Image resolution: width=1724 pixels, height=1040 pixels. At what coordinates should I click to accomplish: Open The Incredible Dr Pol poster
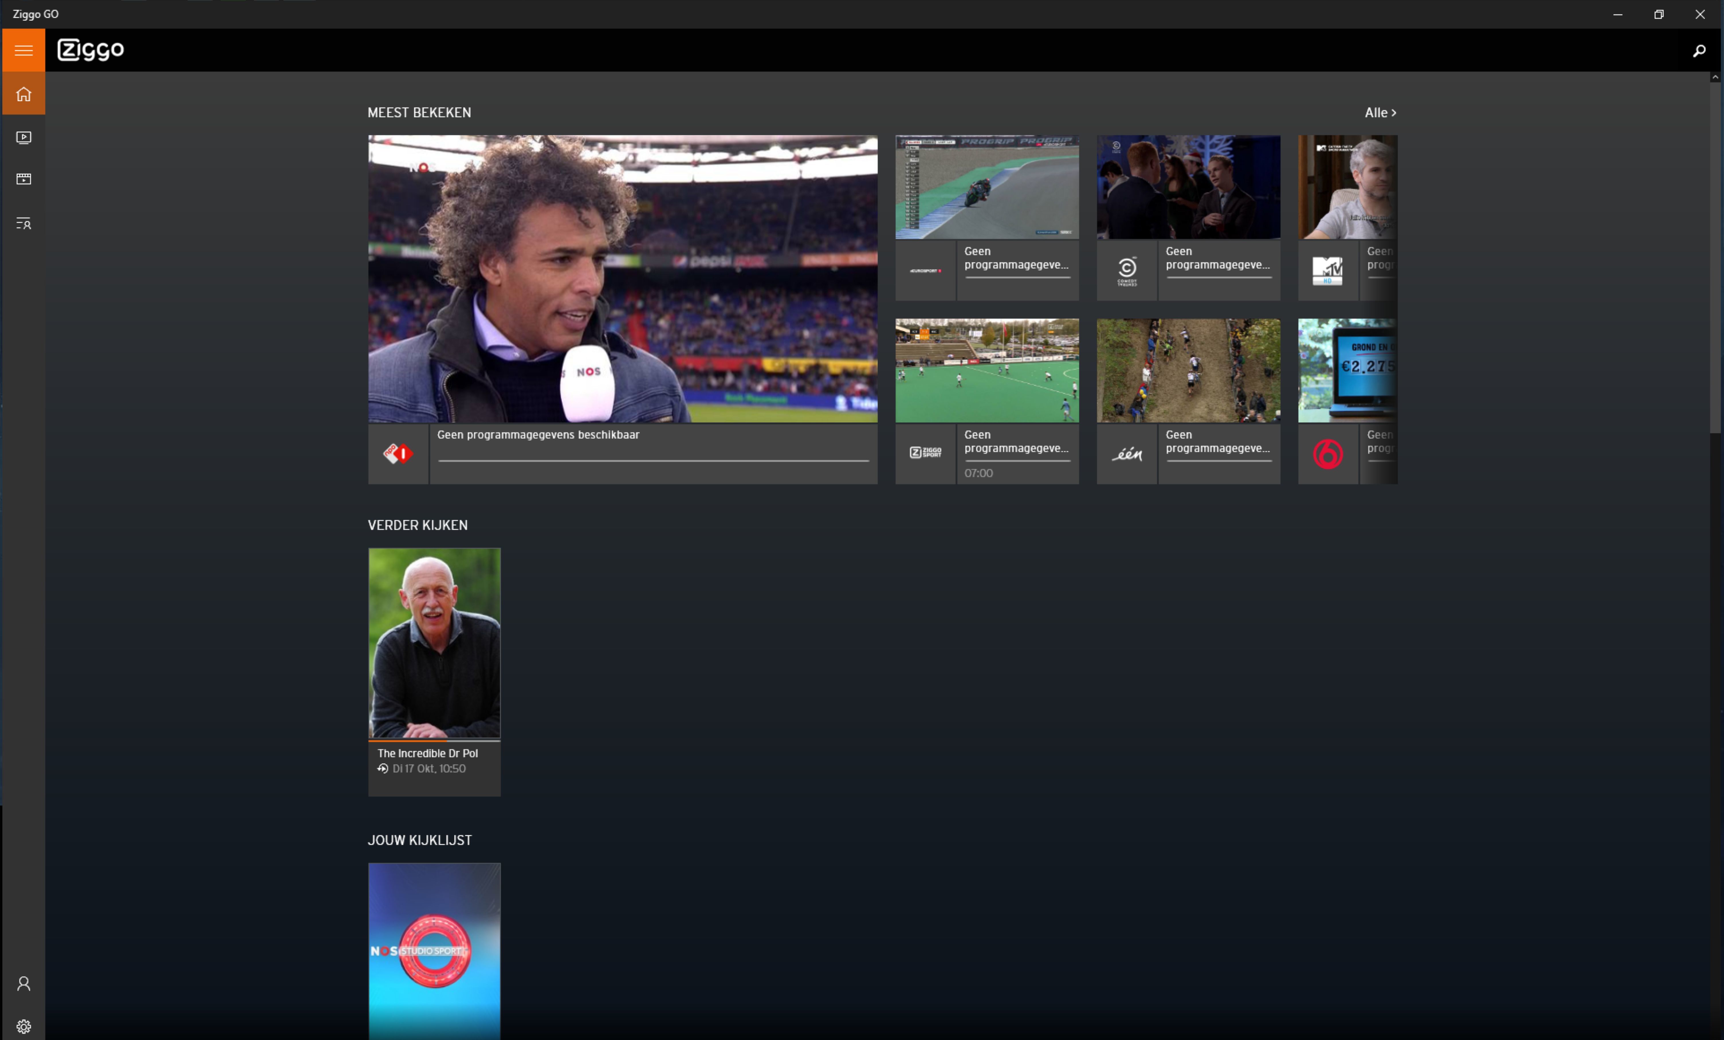tap(435, 643)
